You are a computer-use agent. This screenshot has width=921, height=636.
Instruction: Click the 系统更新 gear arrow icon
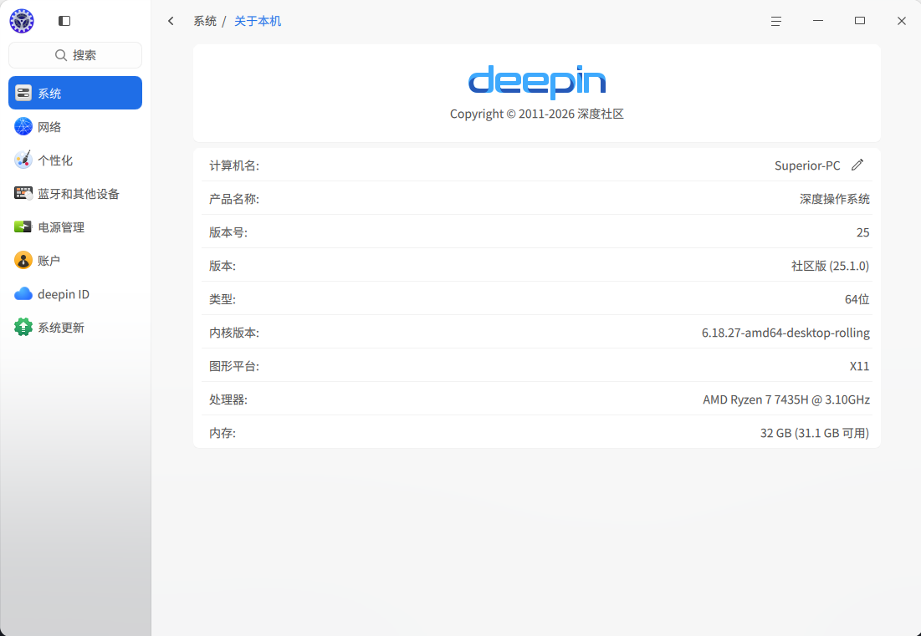tap(23, 327)
